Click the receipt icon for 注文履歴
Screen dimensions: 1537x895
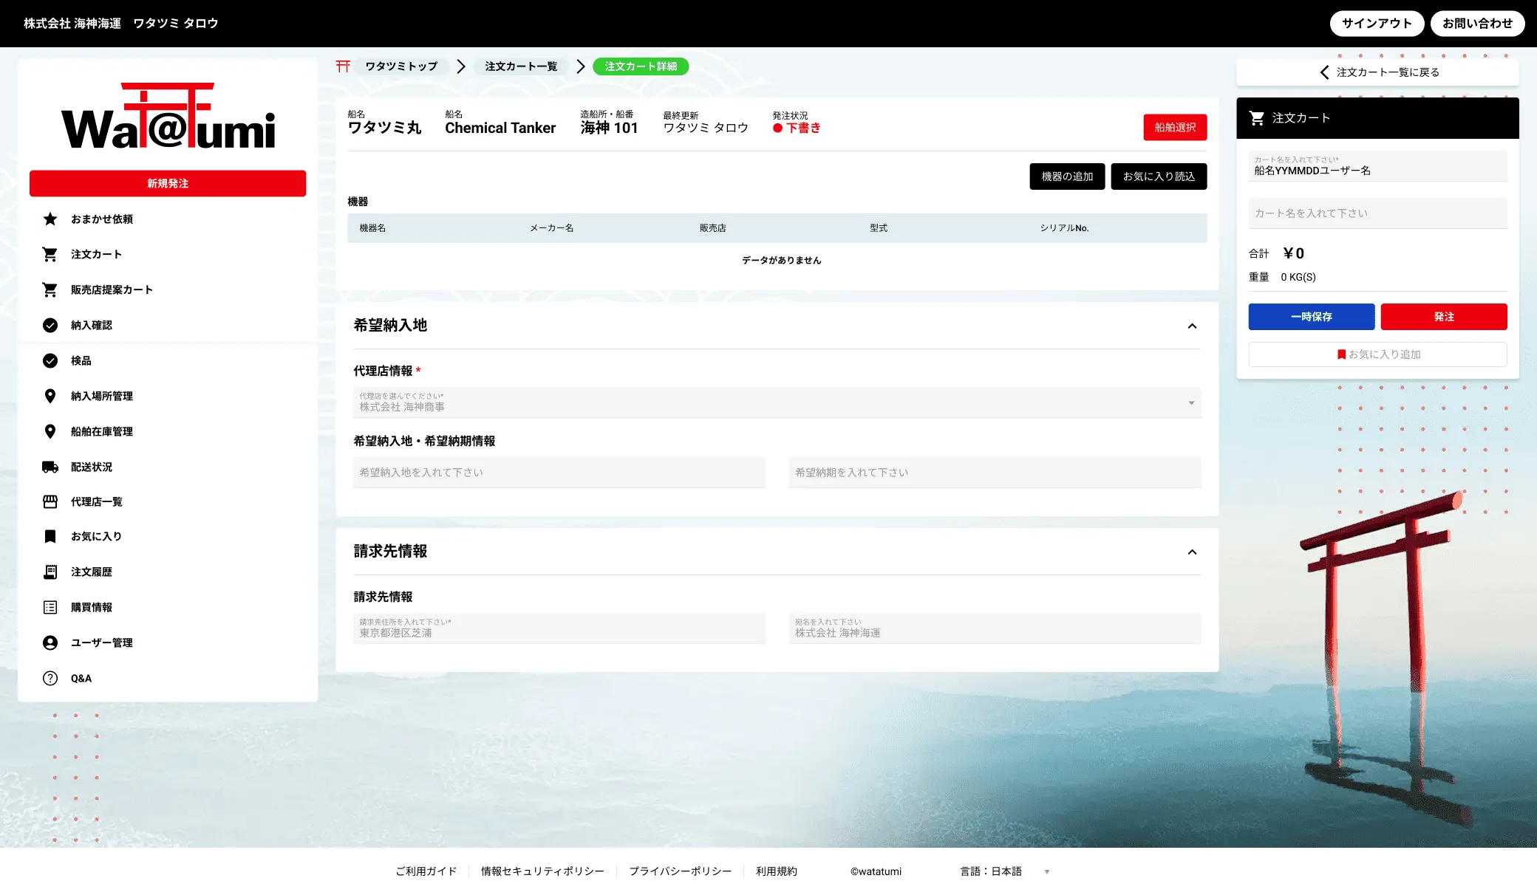click(x=50, y=572)
